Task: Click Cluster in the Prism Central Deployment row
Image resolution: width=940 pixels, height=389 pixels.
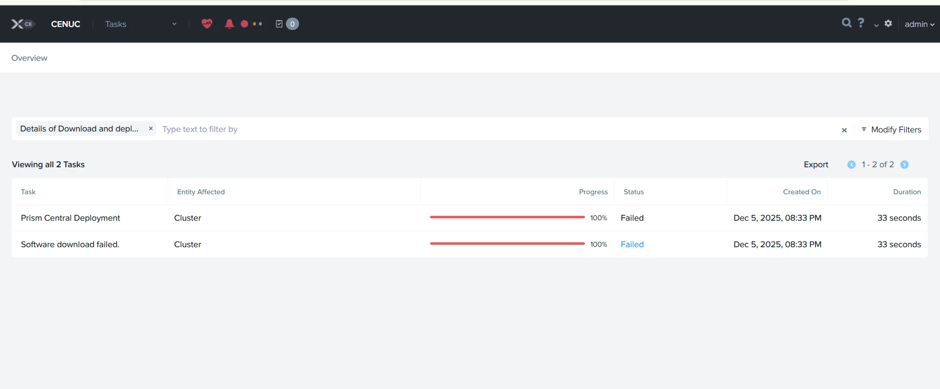Action: pyautogui.click(x=188, y=218)
